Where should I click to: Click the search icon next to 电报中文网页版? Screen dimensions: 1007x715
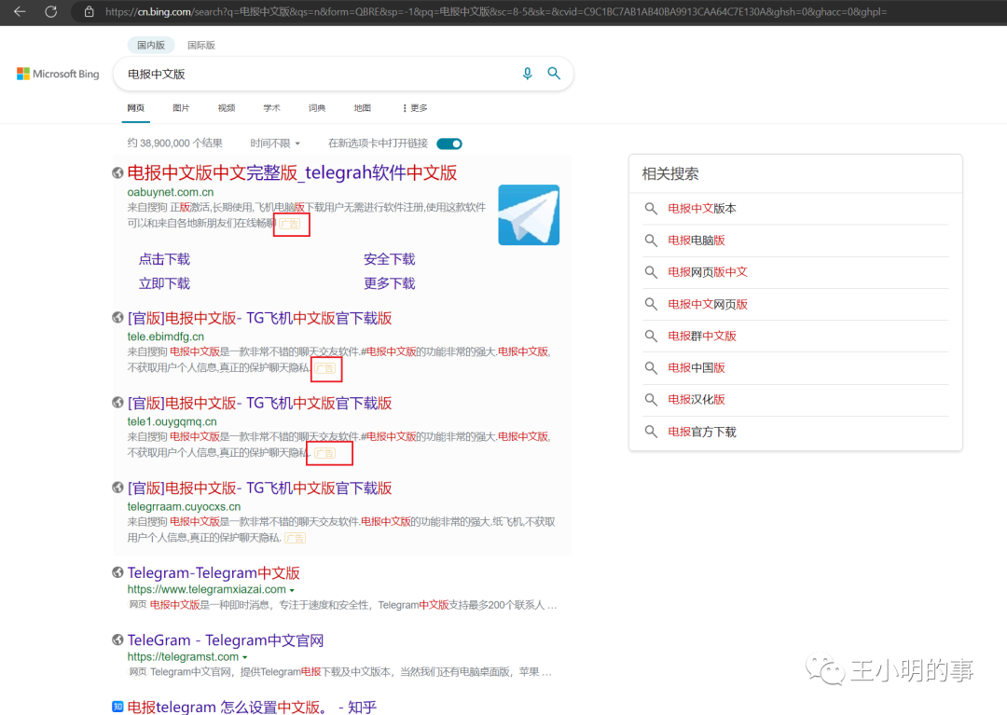pos(651,304)
